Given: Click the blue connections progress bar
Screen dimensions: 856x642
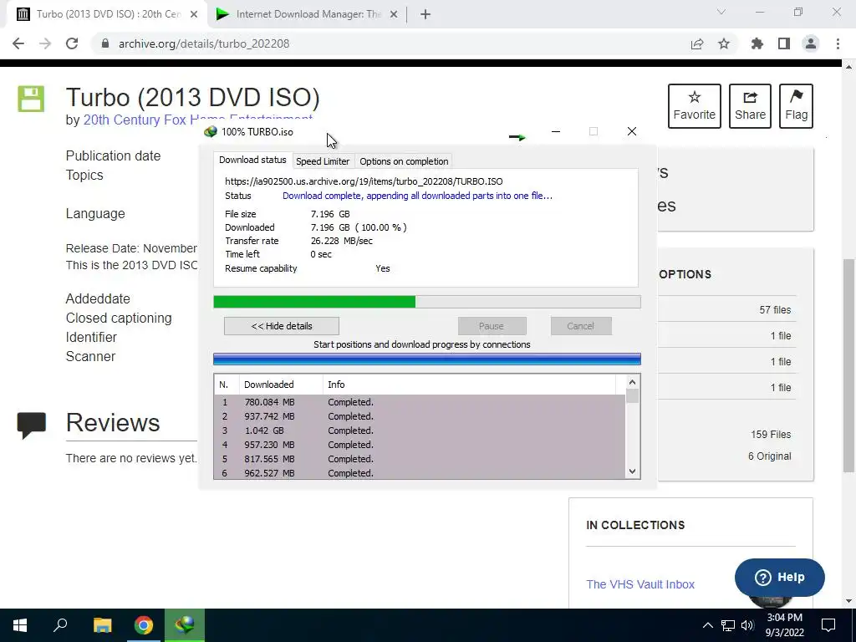Looking at the screenshot, I should tap(427, 359).
